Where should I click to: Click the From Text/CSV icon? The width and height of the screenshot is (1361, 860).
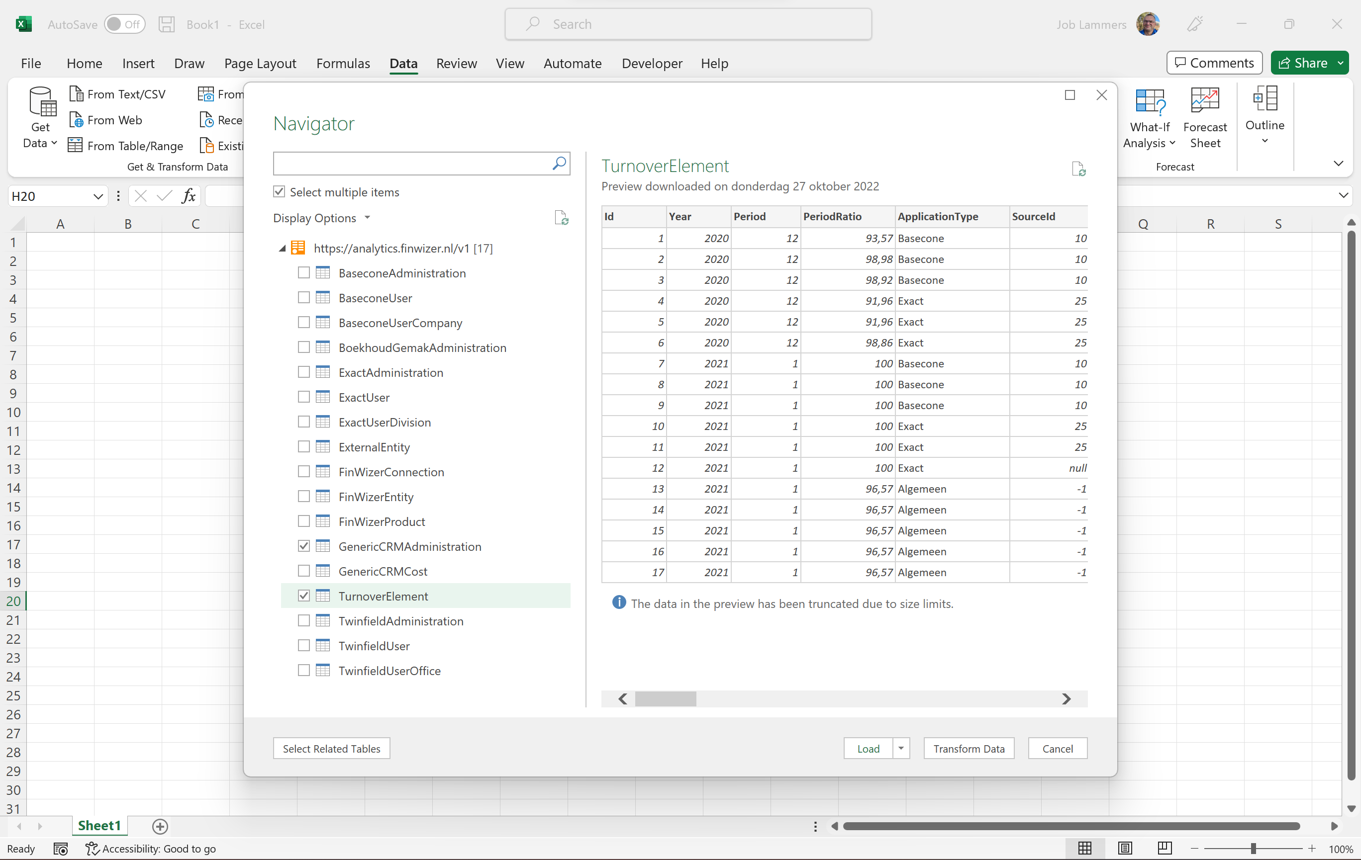point(76,94)
